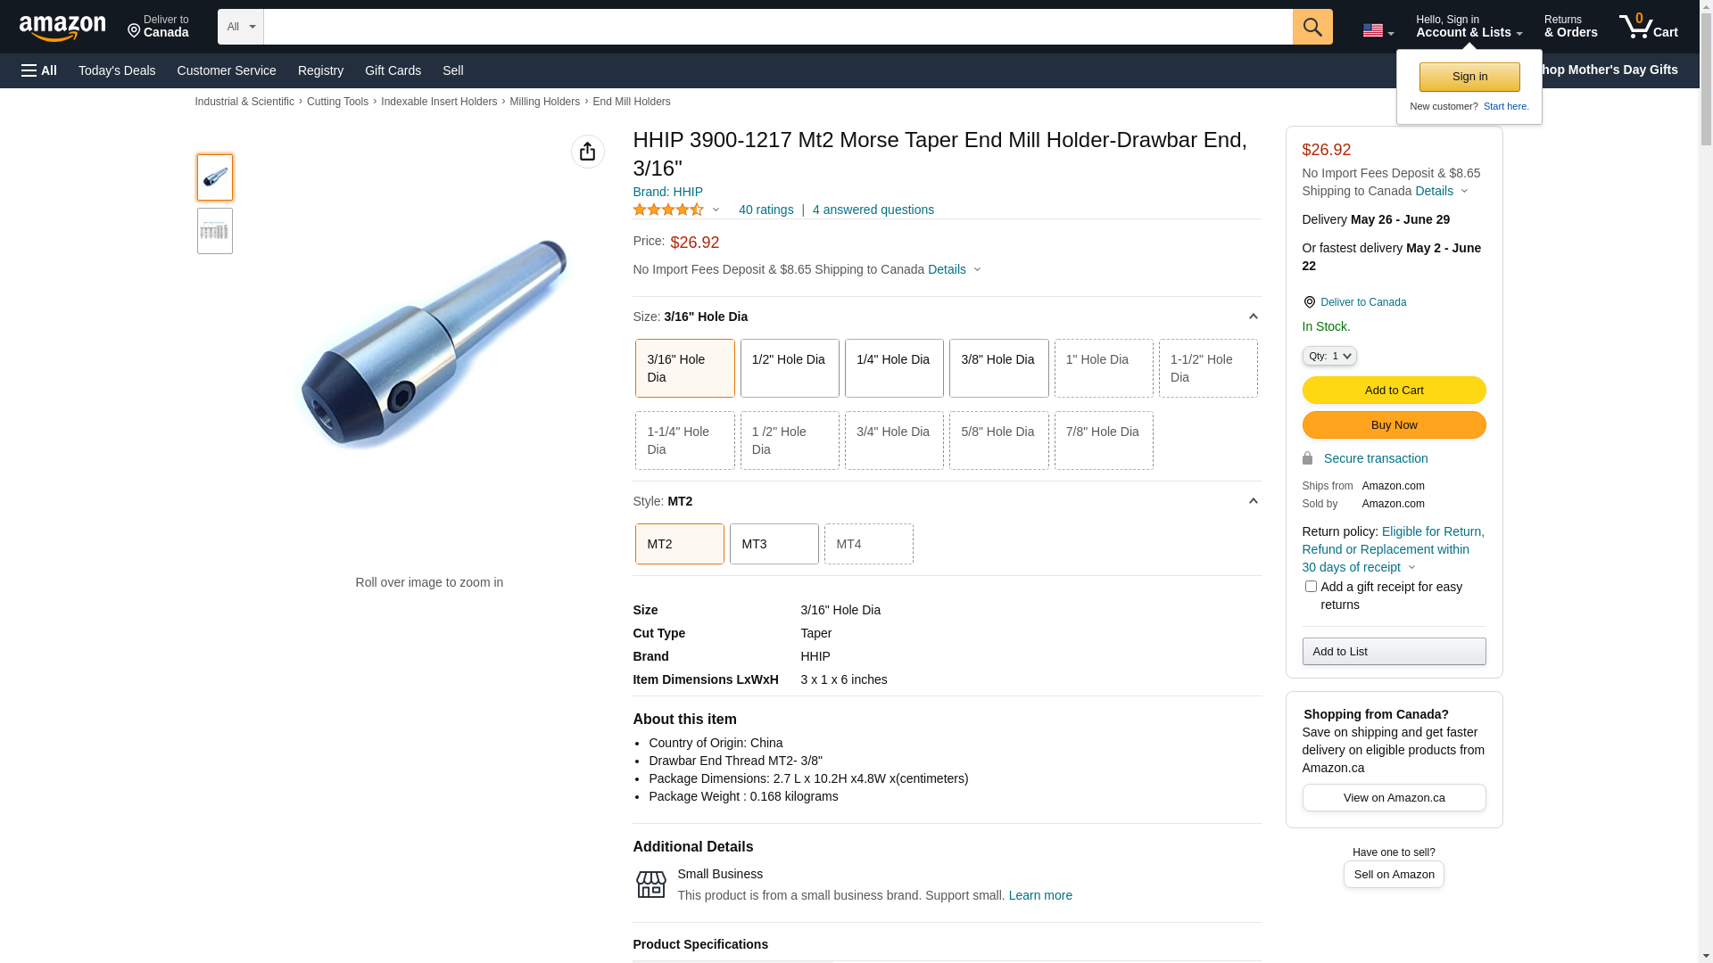Open the search category All dropdown
Viewport: 1713px width, 963px height.
pyautogui.click(x=241, y=27)
